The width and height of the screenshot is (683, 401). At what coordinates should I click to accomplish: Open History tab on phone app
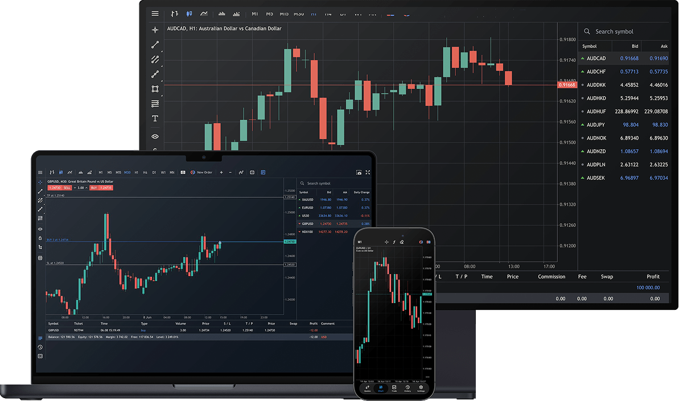click(408, 388)
